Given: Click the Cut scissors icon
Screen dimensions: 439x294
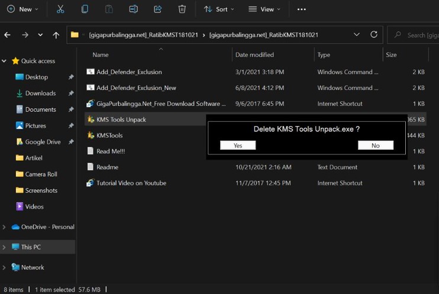Looking at the screenshot, I should [60, 9].
